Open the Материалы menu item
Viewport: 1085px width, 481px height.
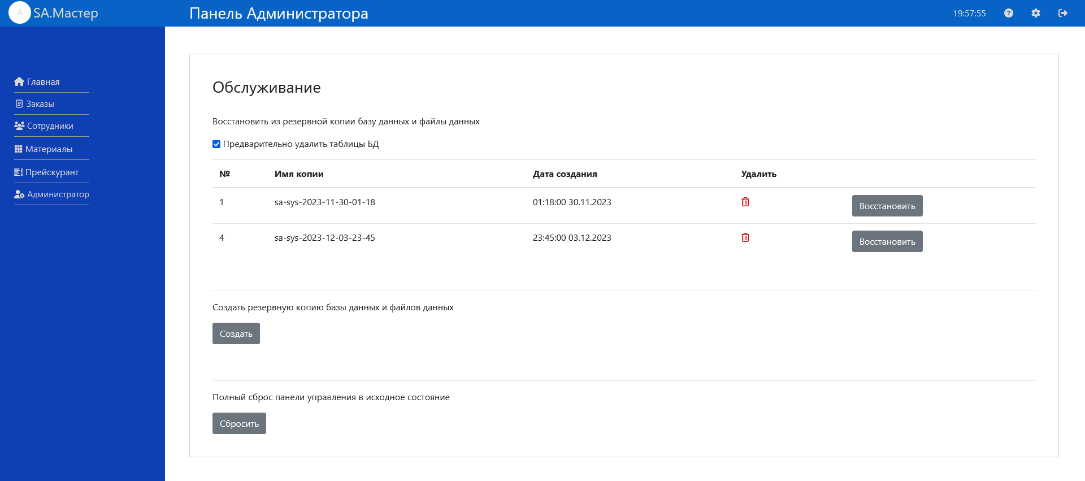point(49,149)
